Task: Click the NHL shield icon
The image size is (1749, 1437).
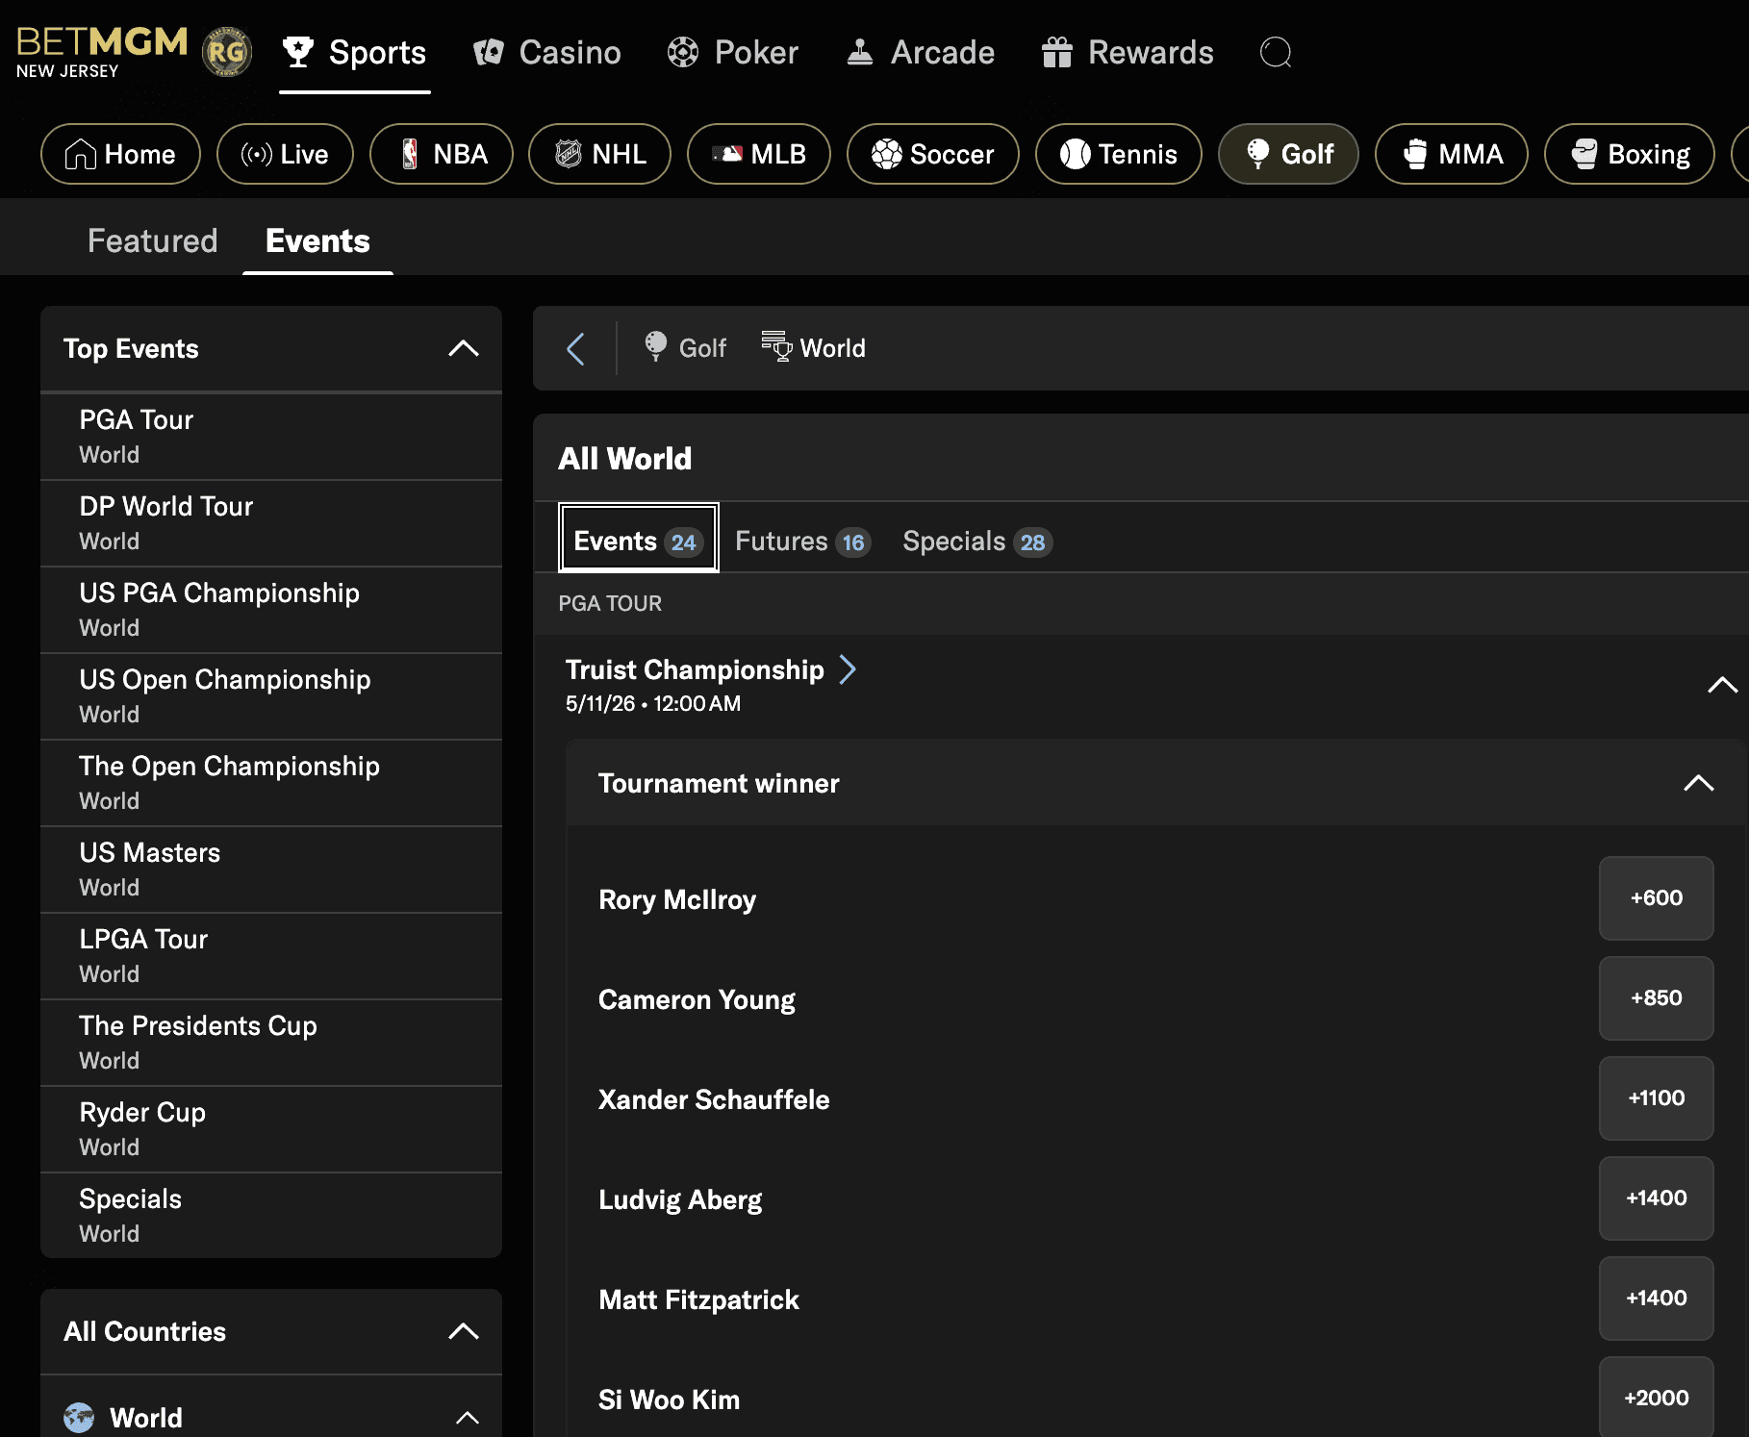Action: (569, 154)
